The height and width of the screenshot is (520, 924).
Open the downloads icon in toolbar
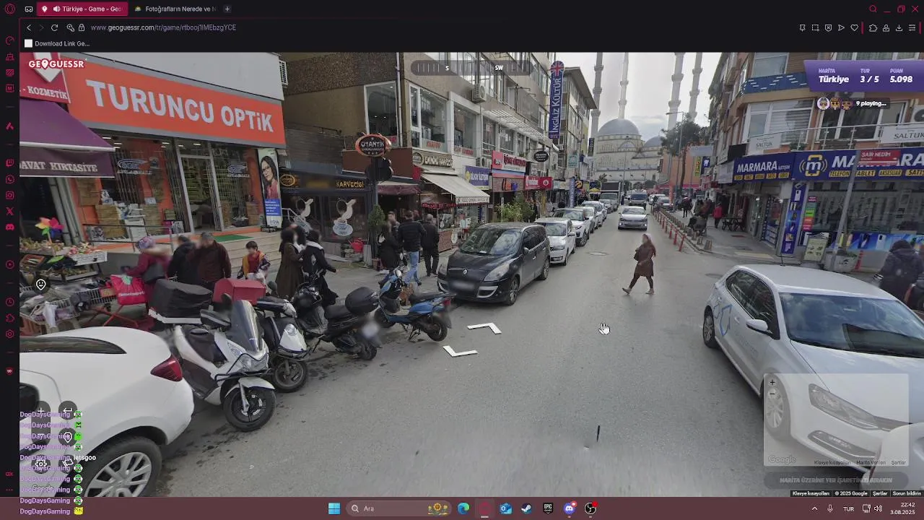click(x=899, y=27)
